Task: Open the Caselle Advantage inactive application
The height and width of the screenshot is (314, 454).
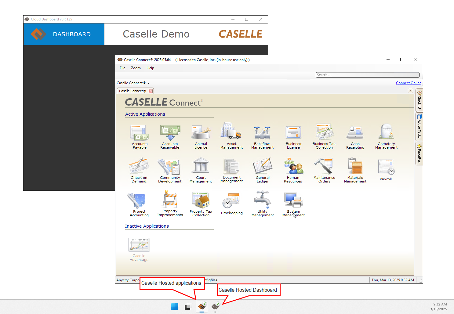Action: [x=139, y=249]
